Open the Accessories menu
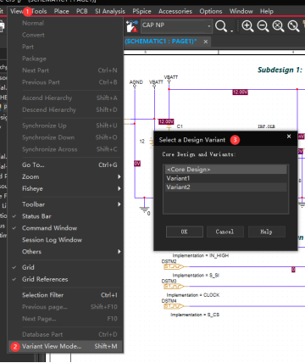Screen dimensions: 305x363 tap(175, 11)
